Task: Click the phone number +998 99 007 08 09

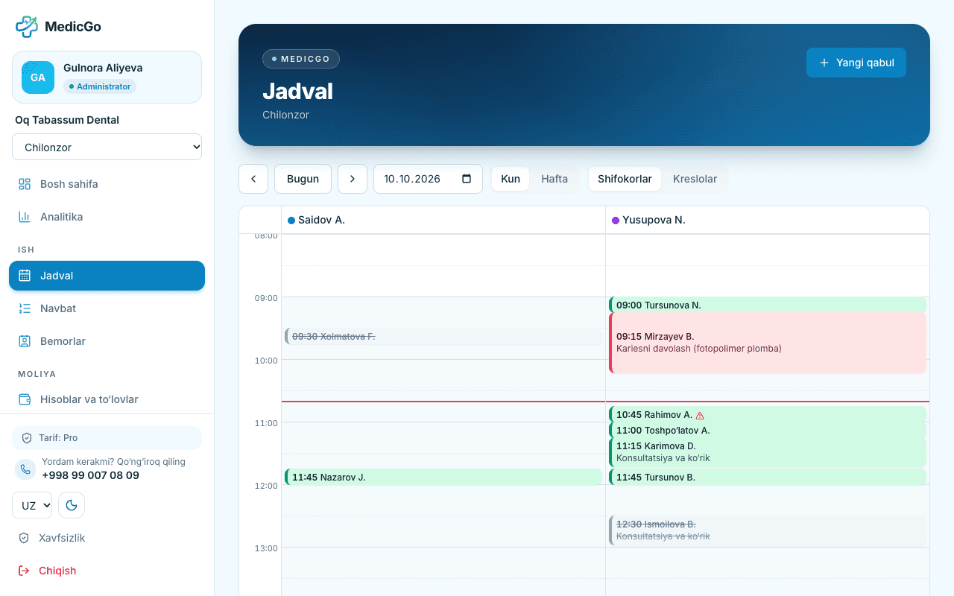Action: 90,475
